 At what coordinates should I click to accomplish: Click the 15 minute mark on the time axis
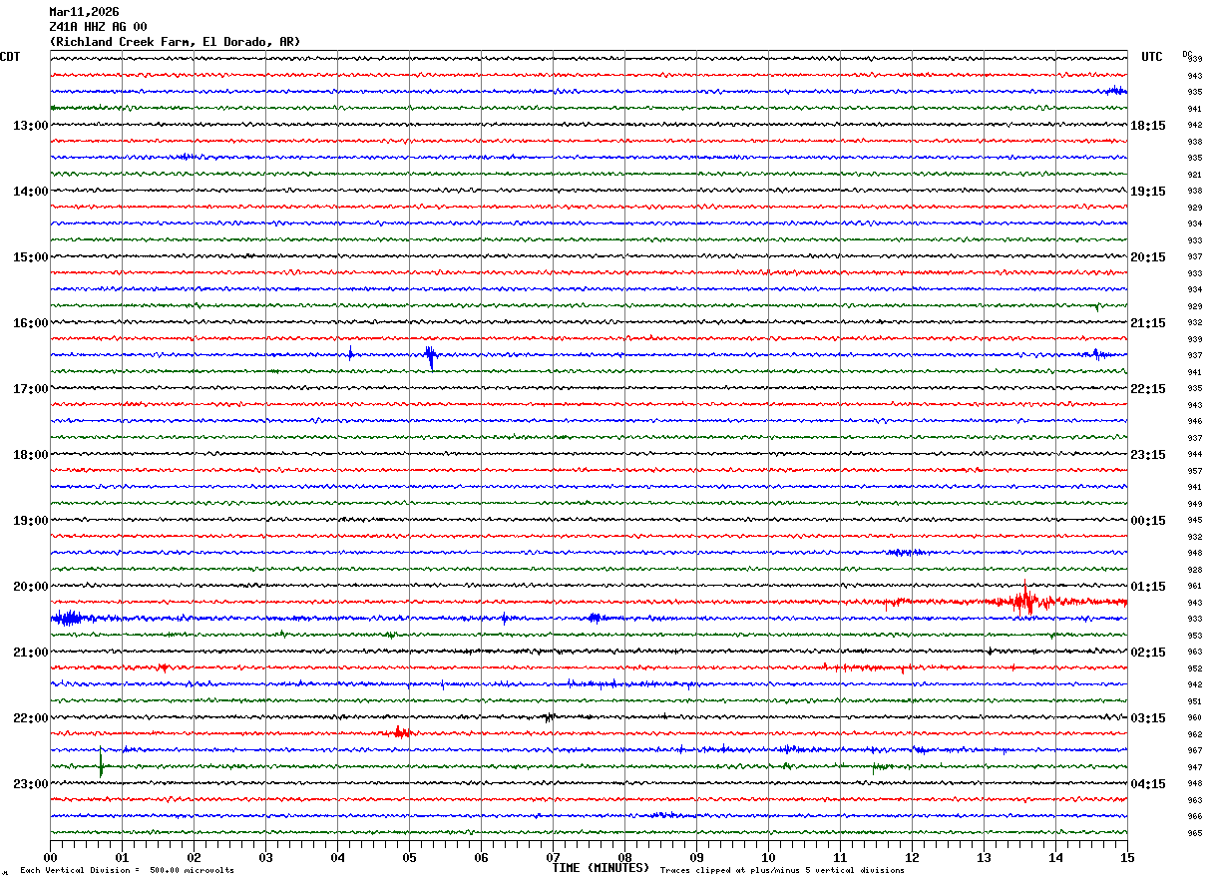[x=1127, y=857]
